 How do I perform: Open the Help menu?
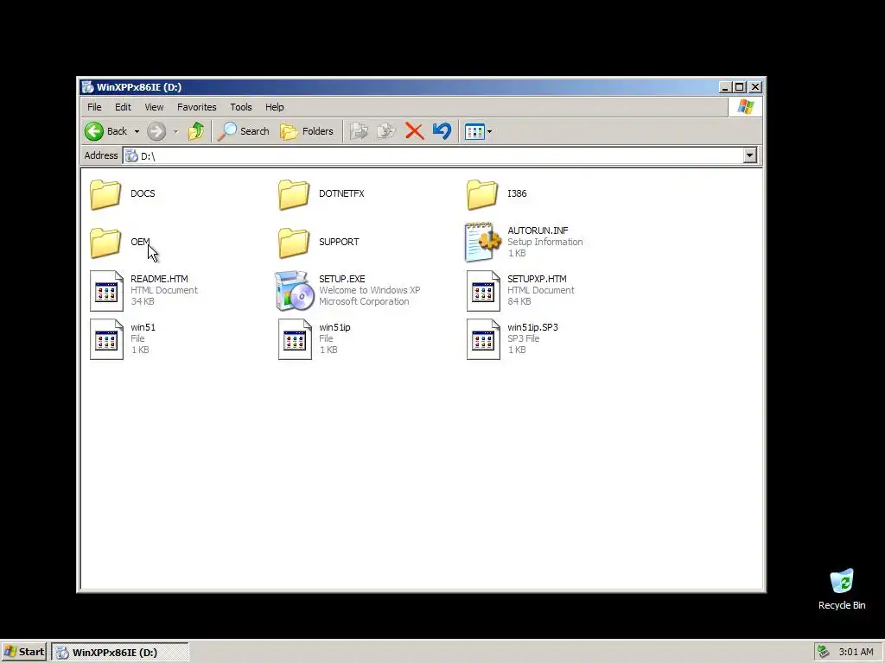pyautogui.click(x=275, y=107)
